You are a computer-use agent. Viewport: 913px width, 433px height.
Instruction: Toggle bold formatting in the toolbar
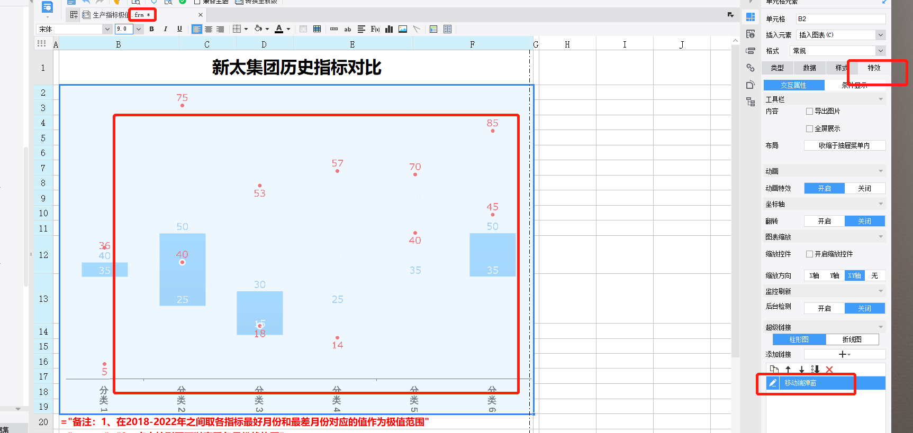click(152, 29)
